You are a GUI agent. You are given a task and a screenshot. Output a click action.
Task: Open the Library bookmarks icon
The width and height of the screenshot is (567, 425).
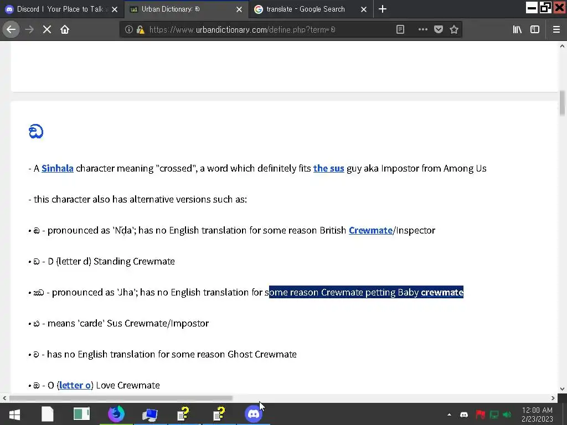(517, 30)
